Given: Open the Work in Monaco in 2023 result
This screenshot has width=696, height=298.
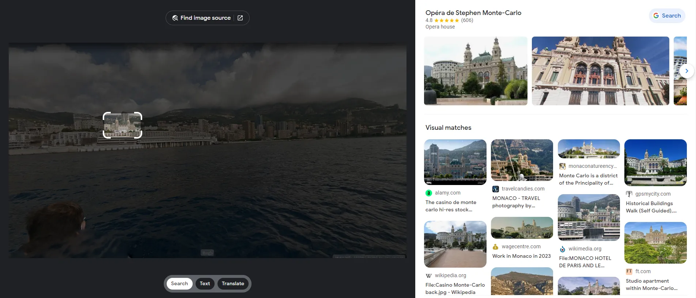Looking at the screenshot, I should point(521,256).
